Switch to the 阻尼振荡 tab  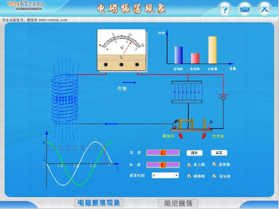pyautogui.click(x=178, y=203)
